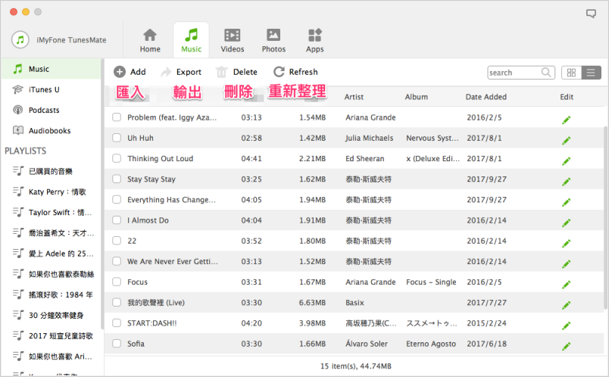Click the Delete trash button

pos(236,72)
